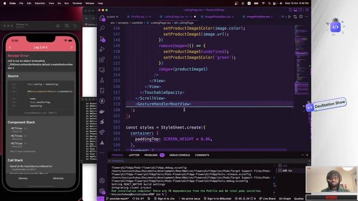
Task: Start Live Share from status bar
Action: [x=267, y=199]
